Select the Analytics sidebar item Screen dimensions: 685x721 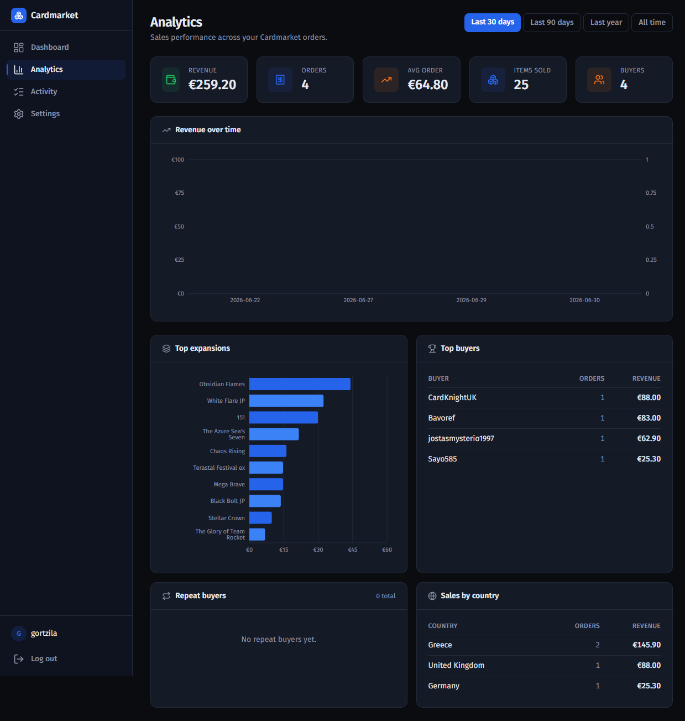point(66,70)
